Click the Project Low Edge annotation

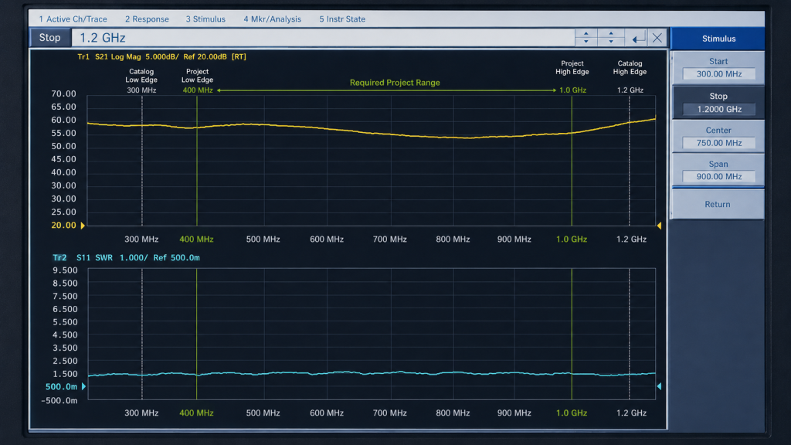(x=197, y=76)
